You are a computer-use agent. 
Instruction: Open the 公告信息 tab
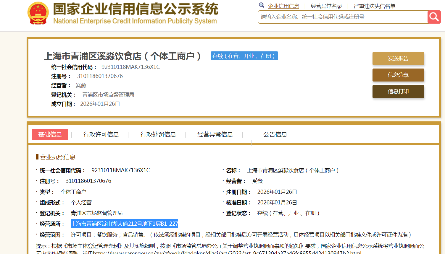[x=275, y=134]
